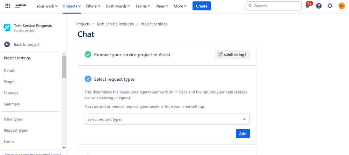Viewport: 349px width, 155px height.
Task: Open the Plans dropdown menu
Action: pos(162,6)
